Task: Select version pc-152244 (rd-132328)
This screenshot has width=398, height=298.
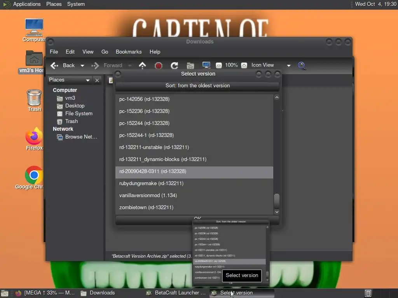Action: click(x=194, y=123)
